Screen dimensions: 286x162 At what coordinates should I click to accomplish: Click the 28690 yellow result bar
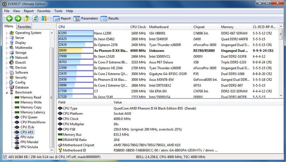75,51
